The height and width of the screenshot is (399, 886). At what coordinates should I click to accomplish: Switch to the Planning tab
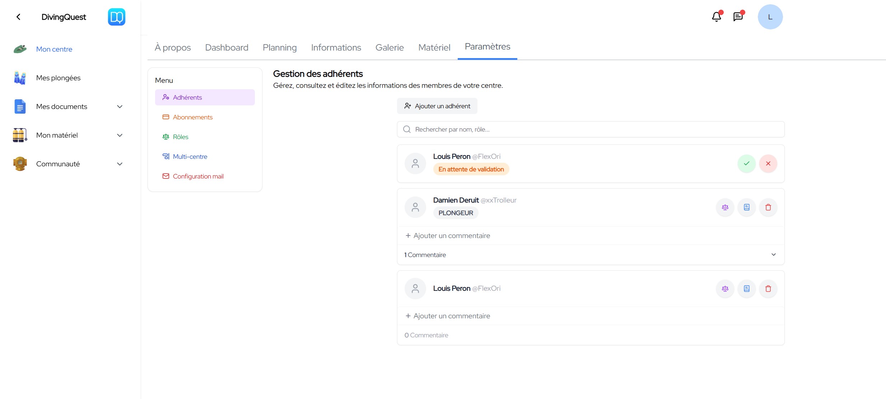coord(280,47)
